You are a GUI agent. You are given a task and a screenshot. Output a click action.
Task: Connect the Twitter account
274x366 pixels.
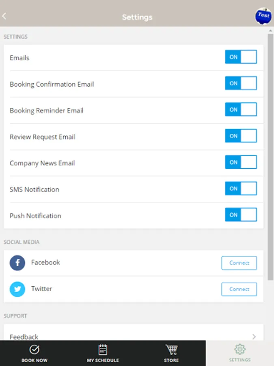point(239,289)
